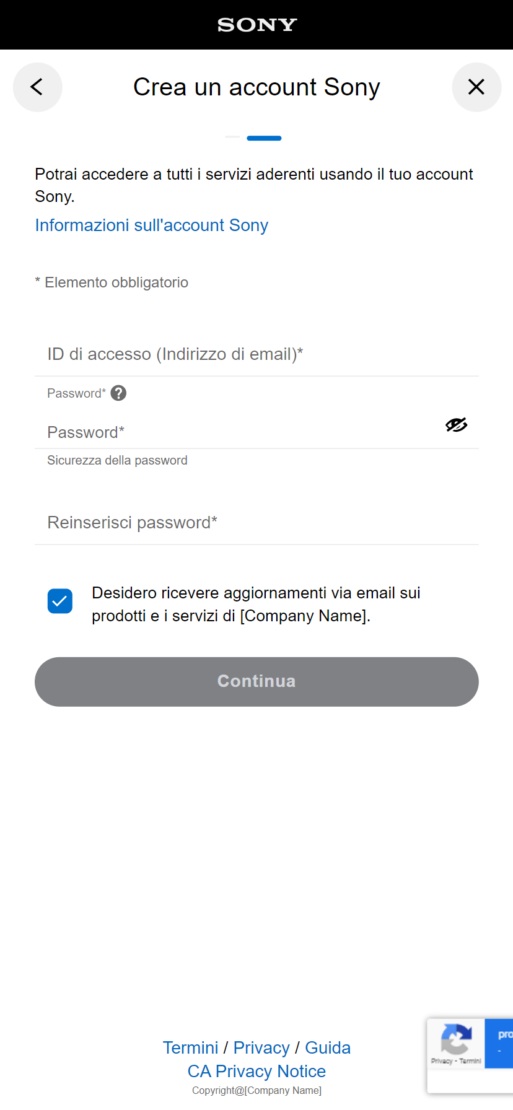Click the Sony logo in the header
Screen dimensions: 513x1110
click(256, 25)
